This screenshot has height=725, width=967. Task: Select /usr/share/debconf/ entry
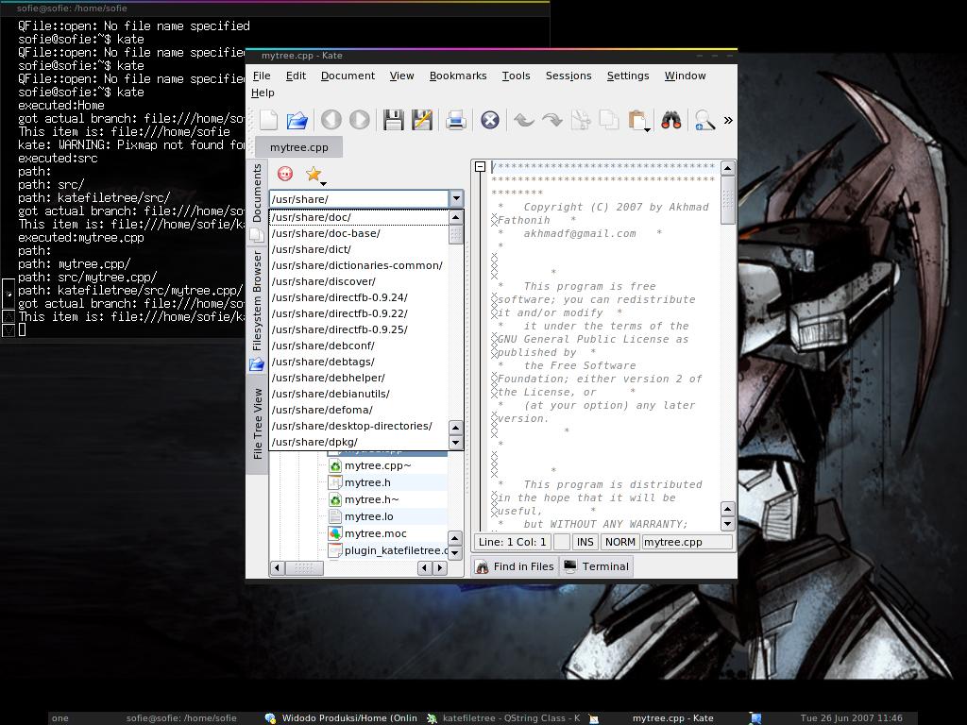360,346
